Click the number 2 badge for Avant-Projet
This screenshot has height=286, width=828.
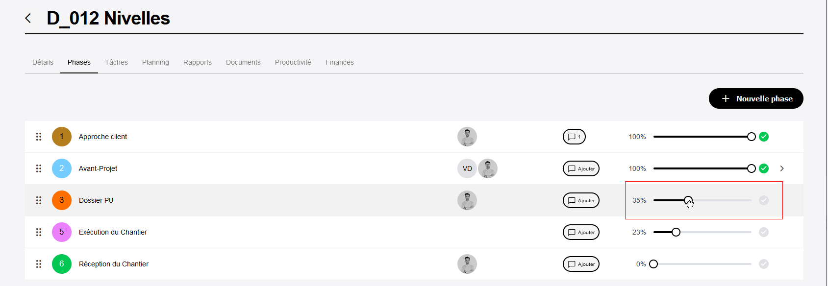pyautogui.click(x=62, y=168)
